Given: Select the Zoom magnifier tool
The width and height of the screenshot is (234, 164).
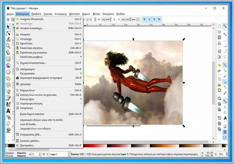Looking at the screenshot, I should tap(8, 46).
